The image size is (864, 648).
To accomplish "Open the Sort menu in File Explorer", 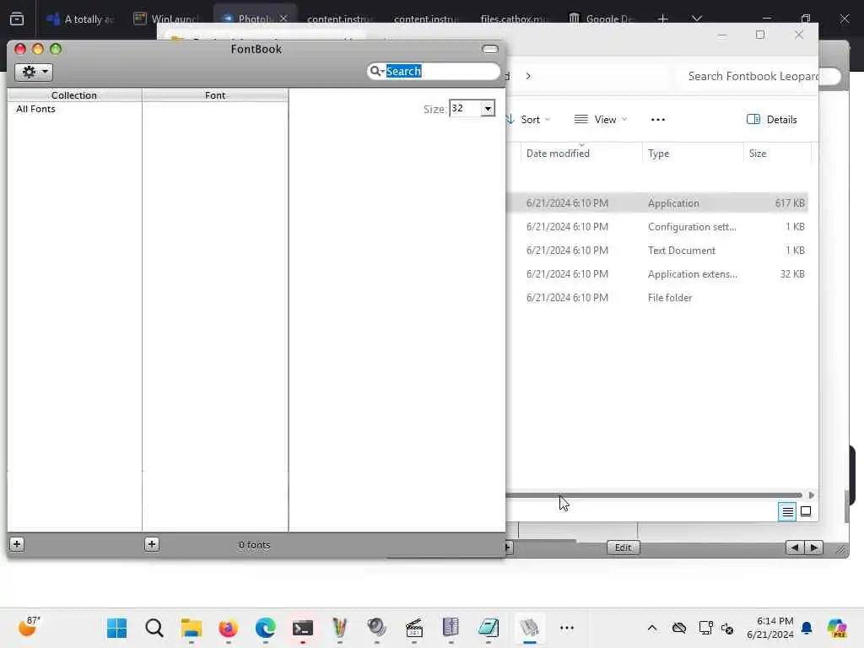I will point(529,120).
